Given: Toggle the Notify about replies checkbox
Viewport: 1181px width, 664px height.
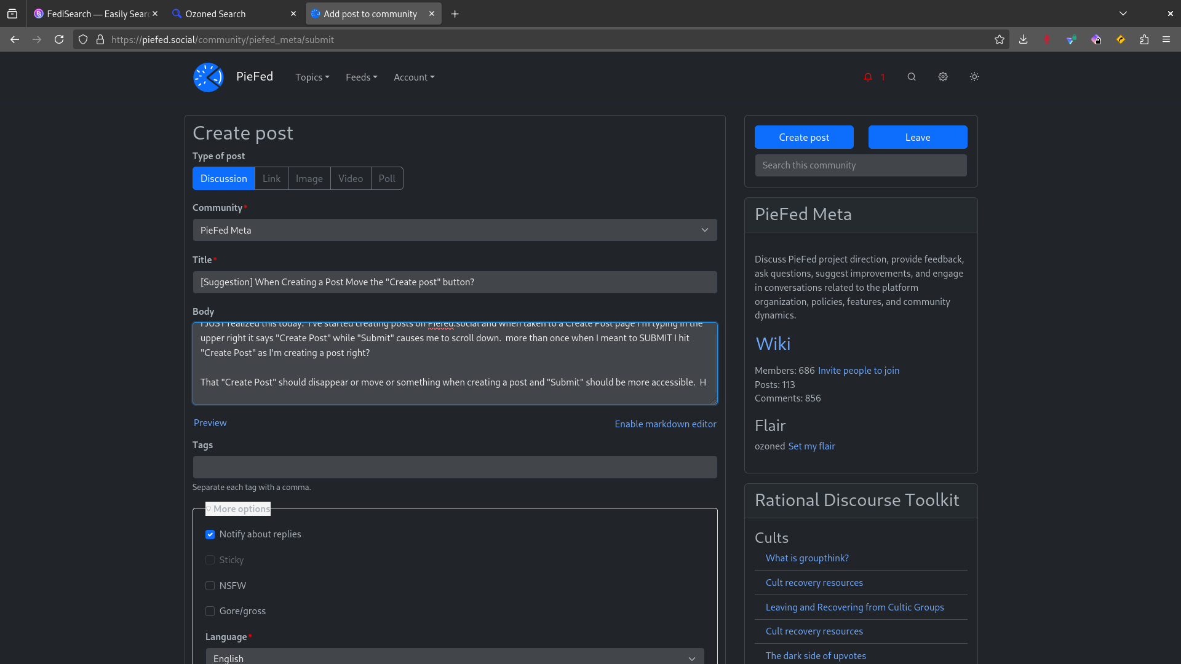Looking at the screenshot, I should (x=210, y=534).
